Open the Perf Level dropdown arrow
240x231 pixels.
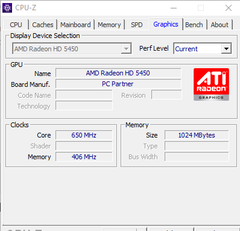226,49
